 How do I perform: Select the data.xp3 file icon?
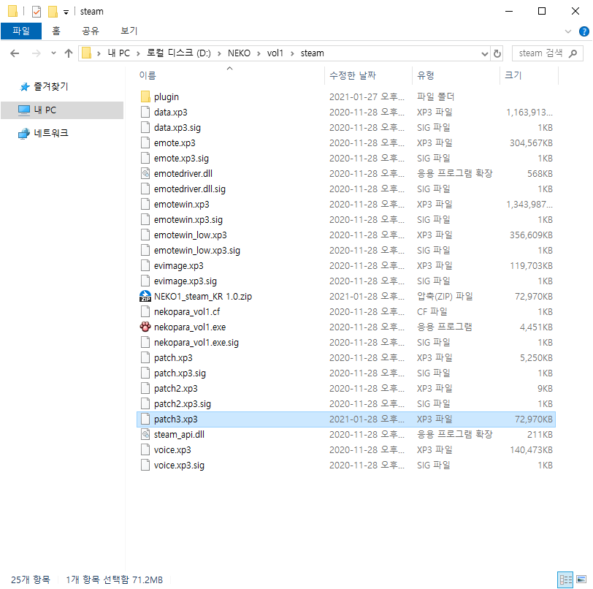click(145, 112)
